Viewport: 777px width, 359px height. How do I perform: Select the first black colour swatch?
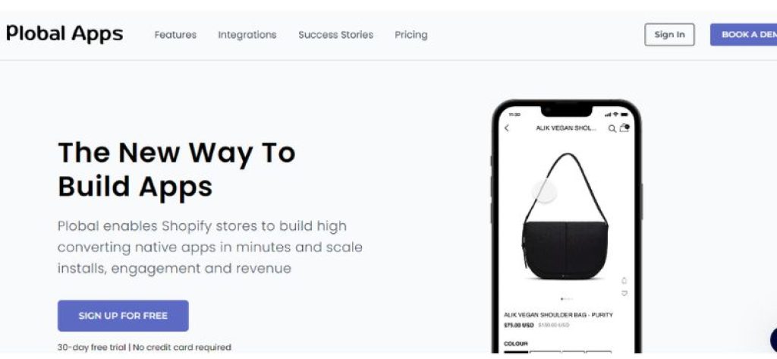click(x=516, y=352)
